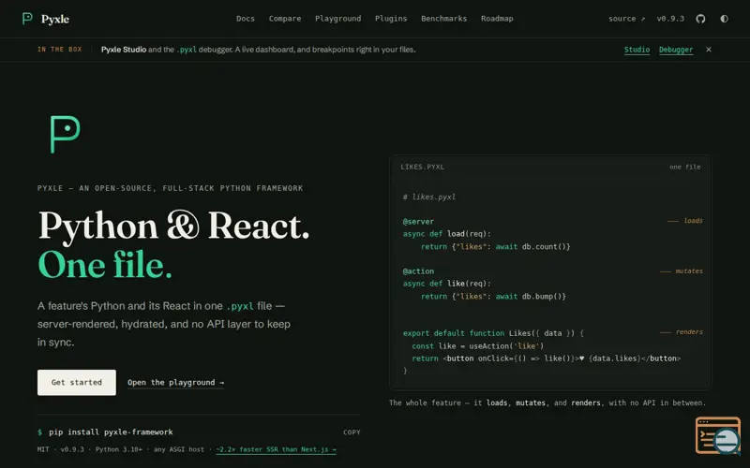Click the 'one file' label on code card
This screenshot has height=468, width=750.
(685, 167)
